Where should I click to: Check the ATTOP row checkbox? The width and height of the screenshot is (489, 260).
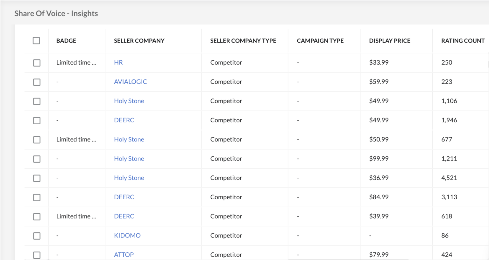tap(36, 255)
